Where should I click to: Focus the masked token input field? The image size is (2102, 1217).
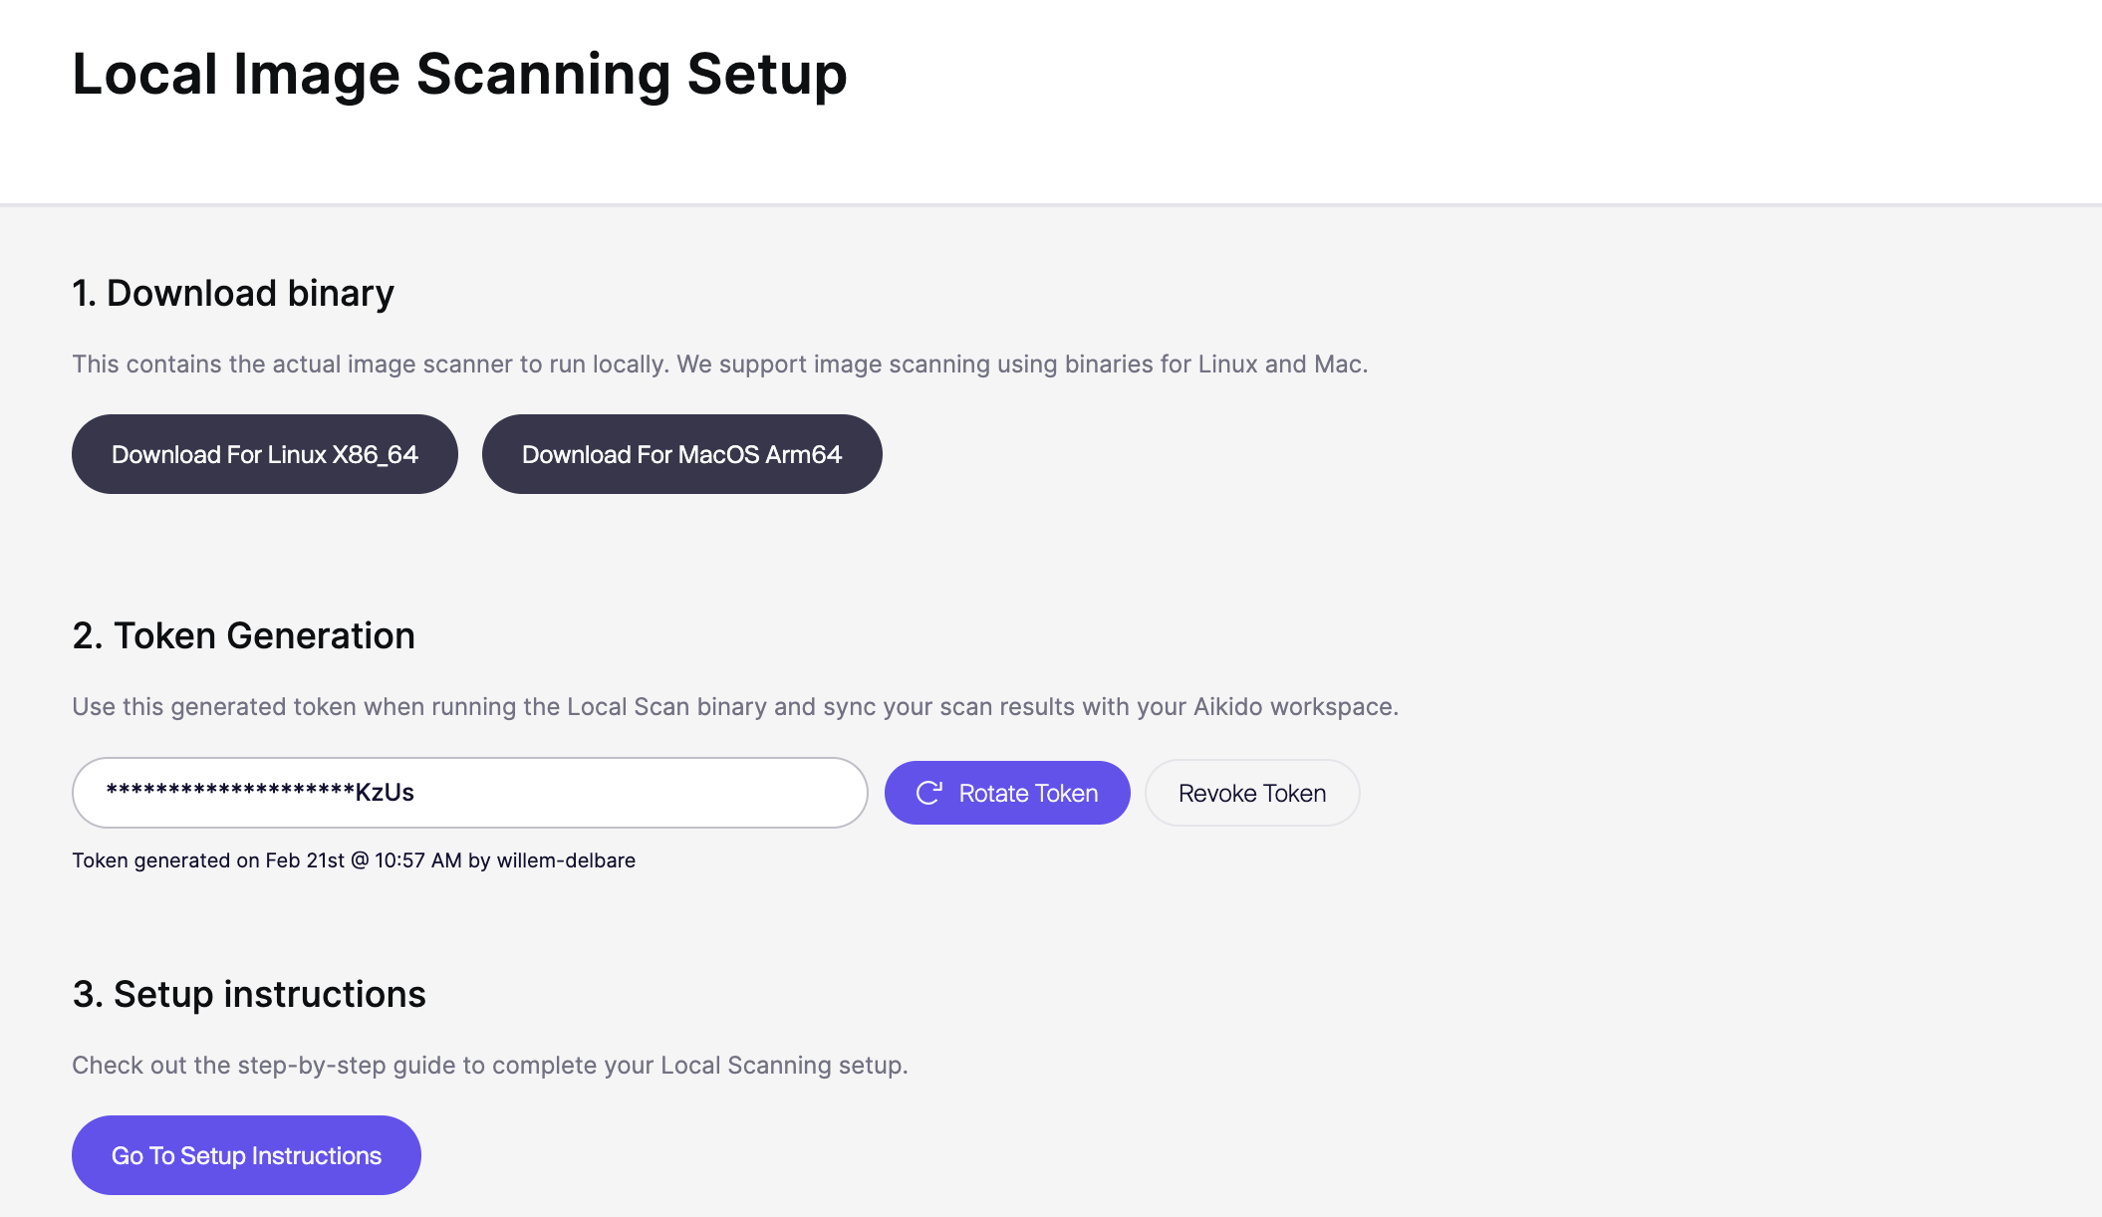(470, 793)
